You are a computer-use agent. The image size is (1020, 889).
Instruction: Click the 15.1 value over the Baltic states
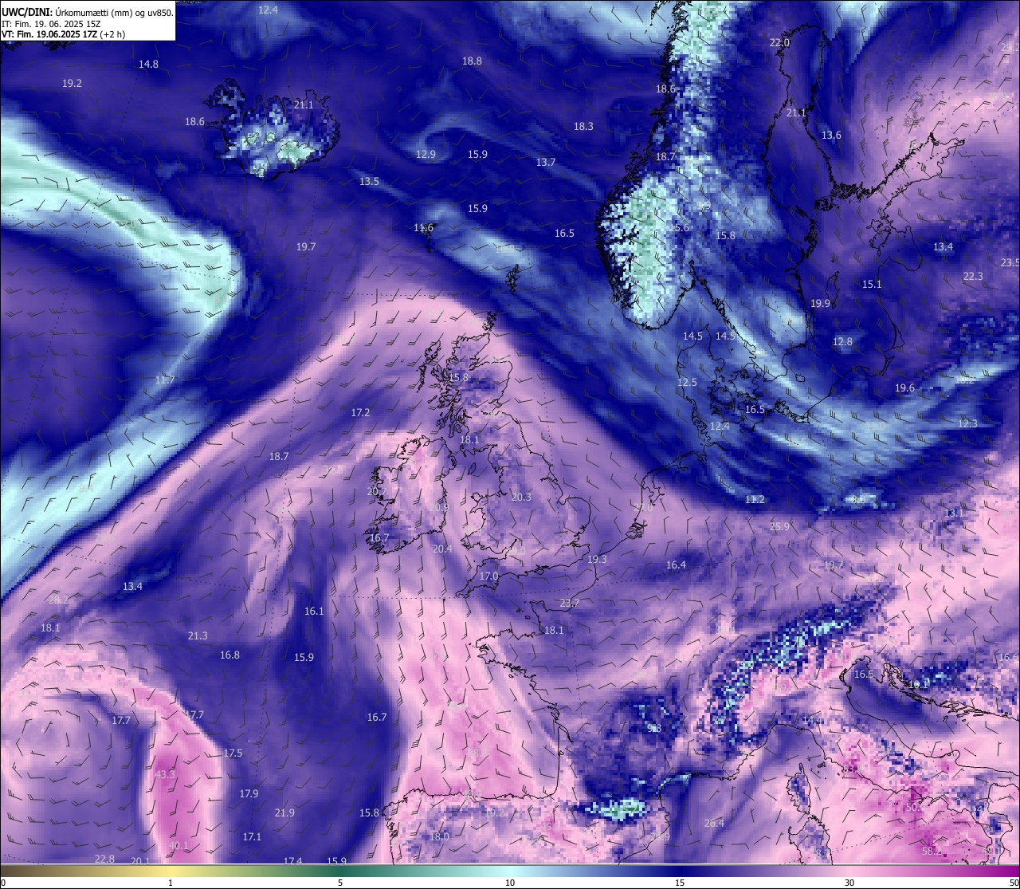(x=872, y=284)
